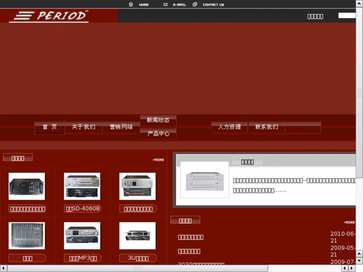Click the vertical scrollbar down arrow
Image resolution: width=363 pixels, height=272 pixels.
pos(359,261)
